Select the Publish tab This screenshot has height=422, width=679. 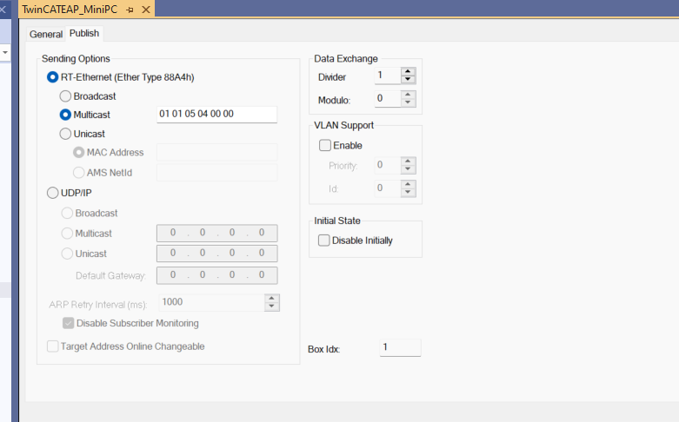point(84,33)
